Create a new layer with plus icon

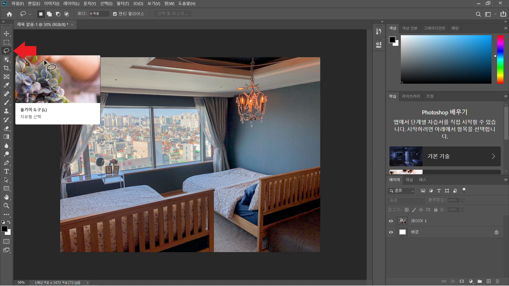pos(489,281)
